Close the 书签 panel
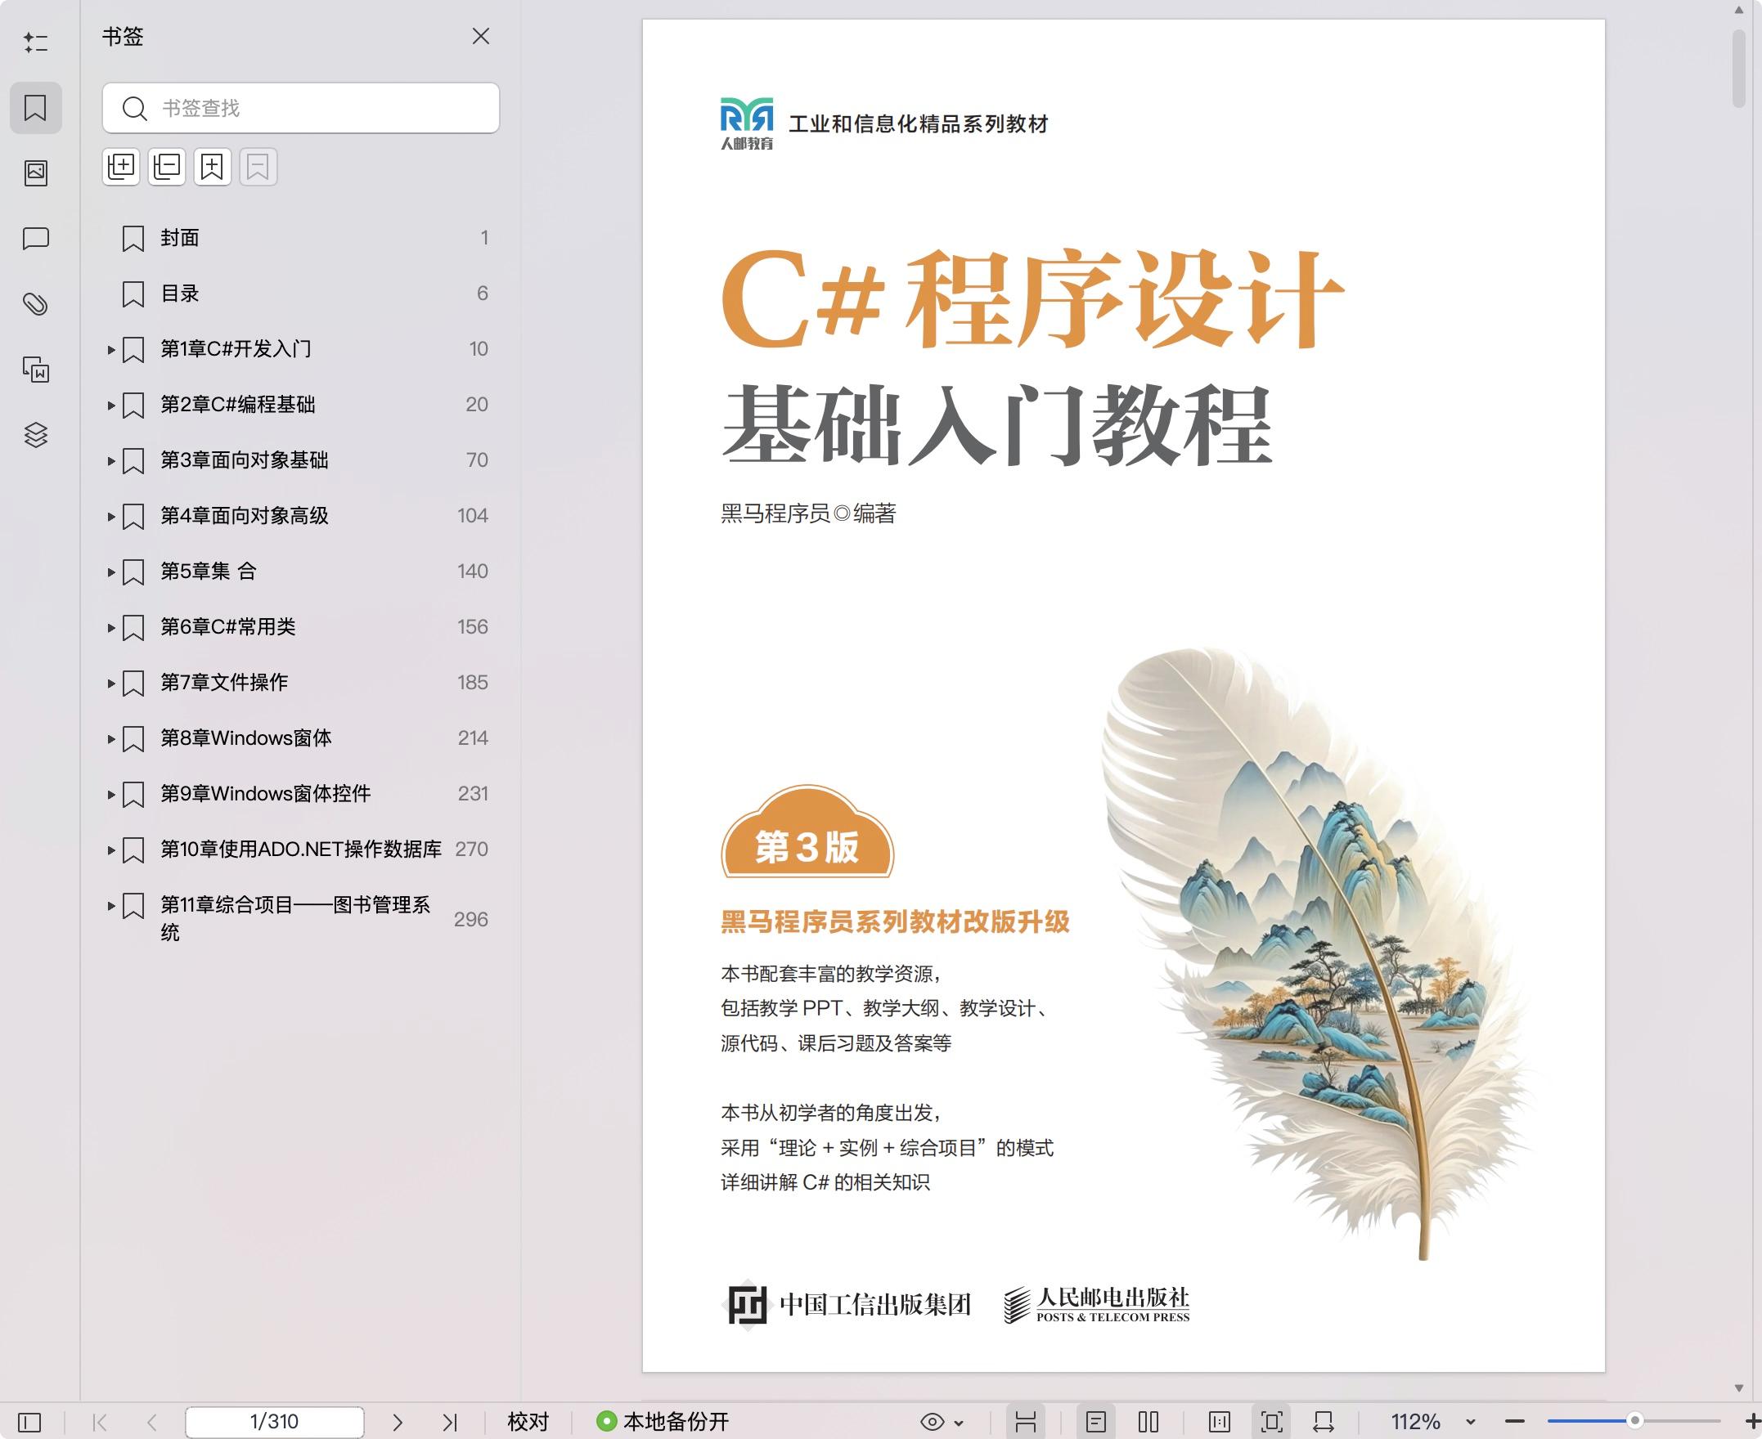1762x1439 pixels. click(481, 37)
